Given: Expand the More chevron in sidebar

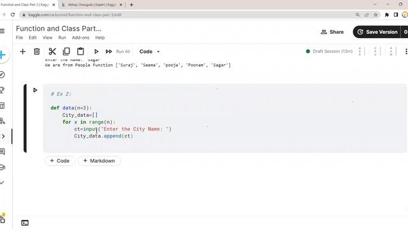Looking at the screenshot, I should [3, 183].
